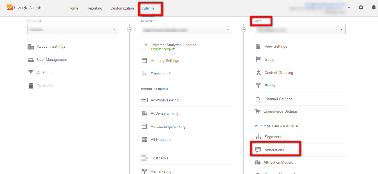378x174 pixels.
Task: Open All Filters under Account
Action: [45, 73]
